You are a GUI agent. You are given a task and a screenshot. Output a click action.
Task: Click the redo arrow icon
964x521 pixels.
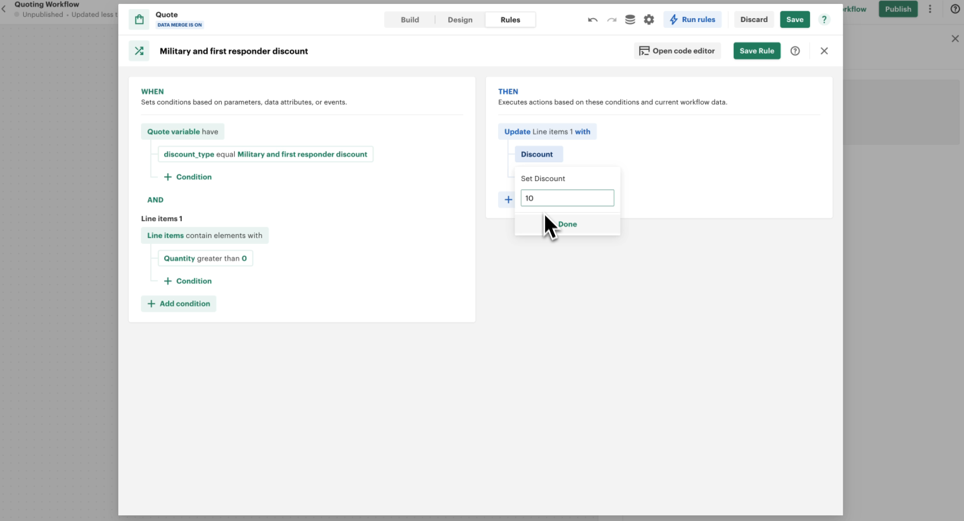point(611,20)
